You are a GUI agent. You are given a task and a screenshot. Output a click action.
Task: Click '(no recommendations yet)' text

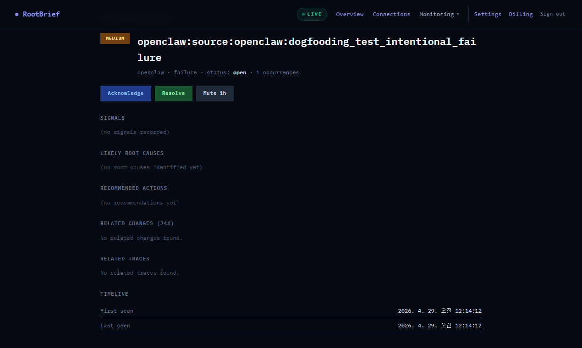140,203
